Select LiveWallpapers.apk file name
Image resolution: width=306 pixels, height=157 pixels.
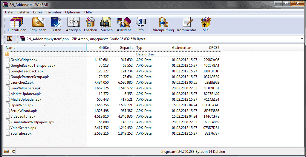[26, 88]
